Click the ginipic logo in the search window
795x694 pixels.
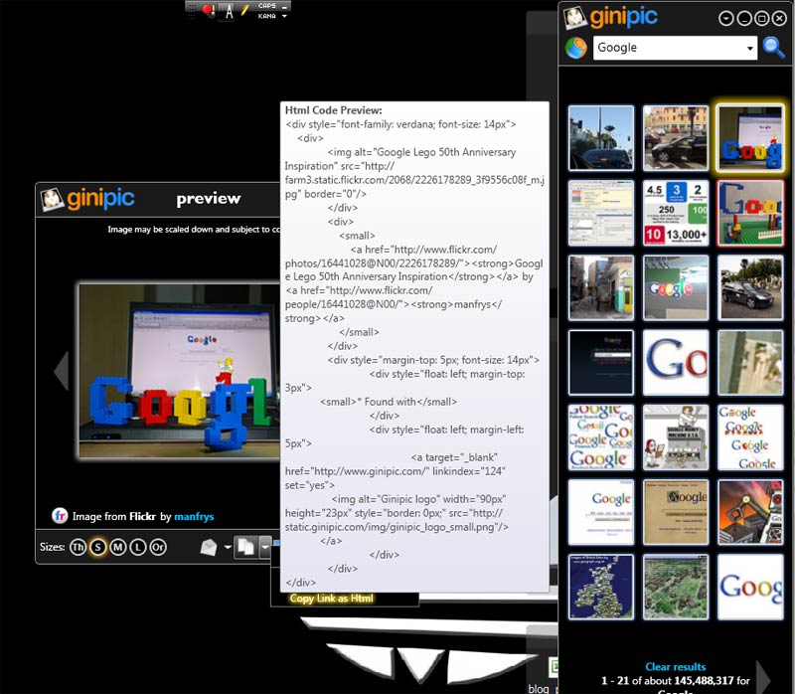610,17
